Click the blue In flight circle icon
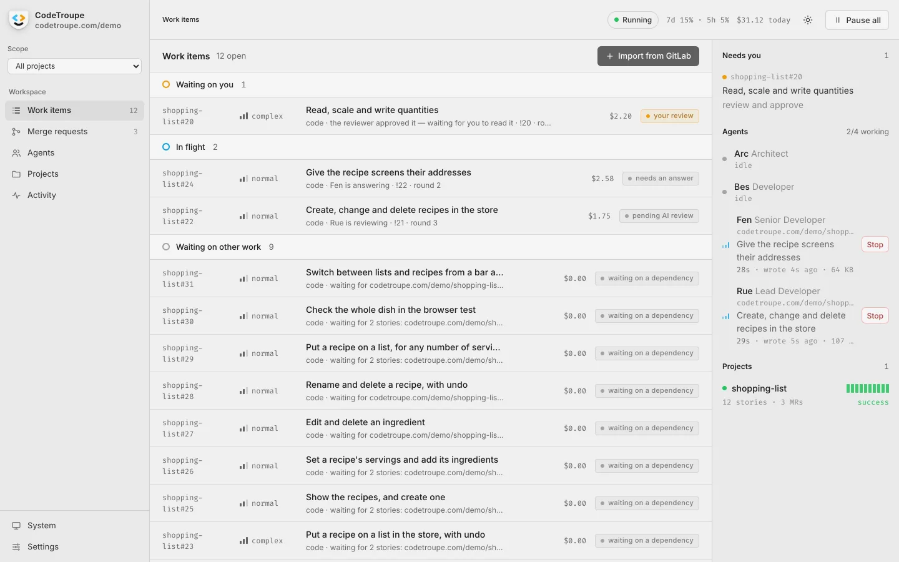 point(166,147)
